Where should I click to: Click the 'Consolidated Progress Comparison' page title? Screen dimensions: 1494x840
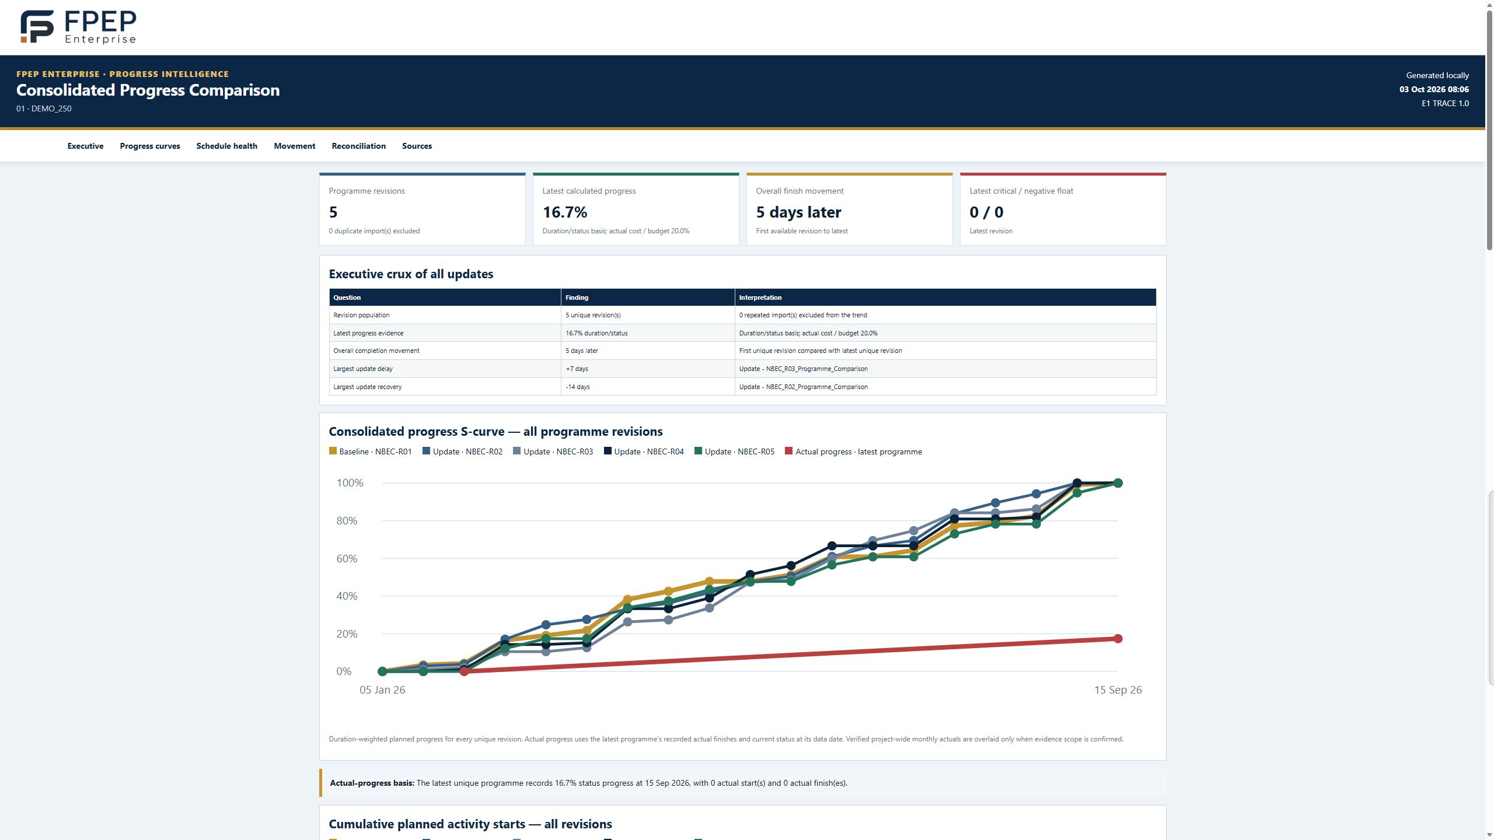(x=148, y=90)
